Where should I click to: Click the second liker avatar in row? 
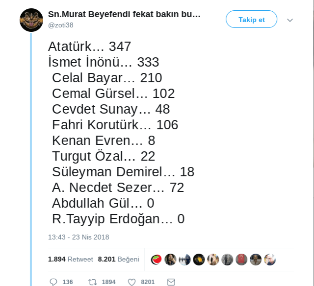coord(170,260)
